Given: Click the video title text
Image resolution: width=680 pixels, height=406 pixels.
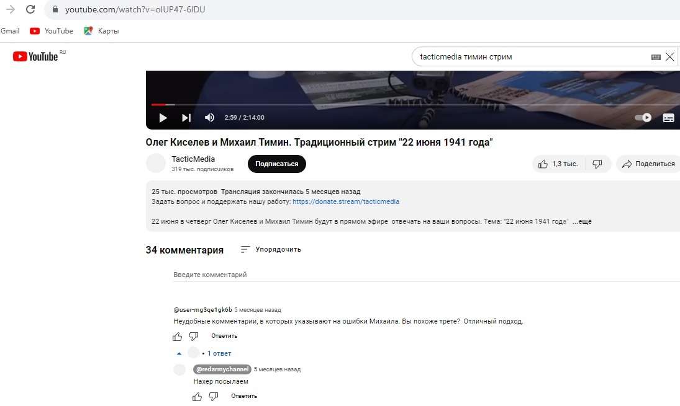Looking at the screenshot, I should pos(319,142).
